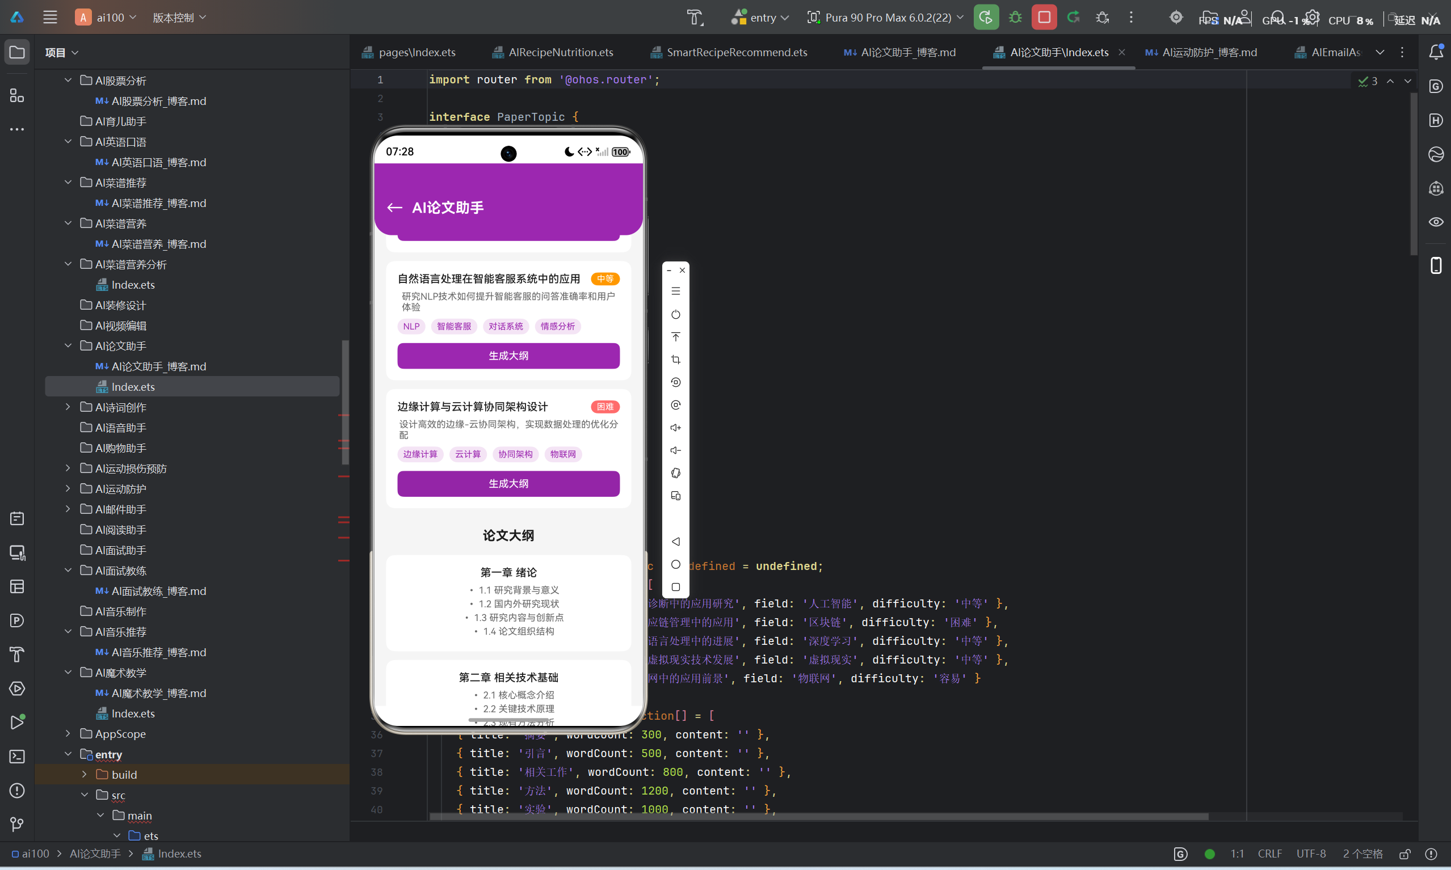This screenshot has height=870, width=1451.
Task: Tap the NLP tag chip
Action: coord(411,327)
